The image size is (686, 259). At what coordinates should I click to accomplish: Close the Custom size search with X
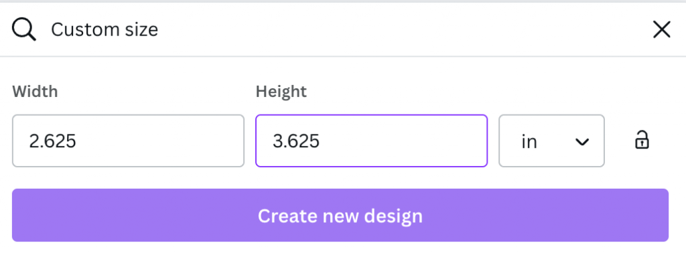point(661,29)
